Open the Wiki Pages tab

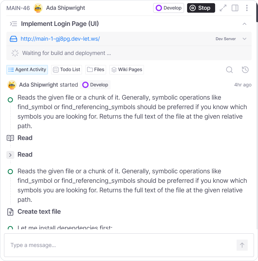coord(126,70)
